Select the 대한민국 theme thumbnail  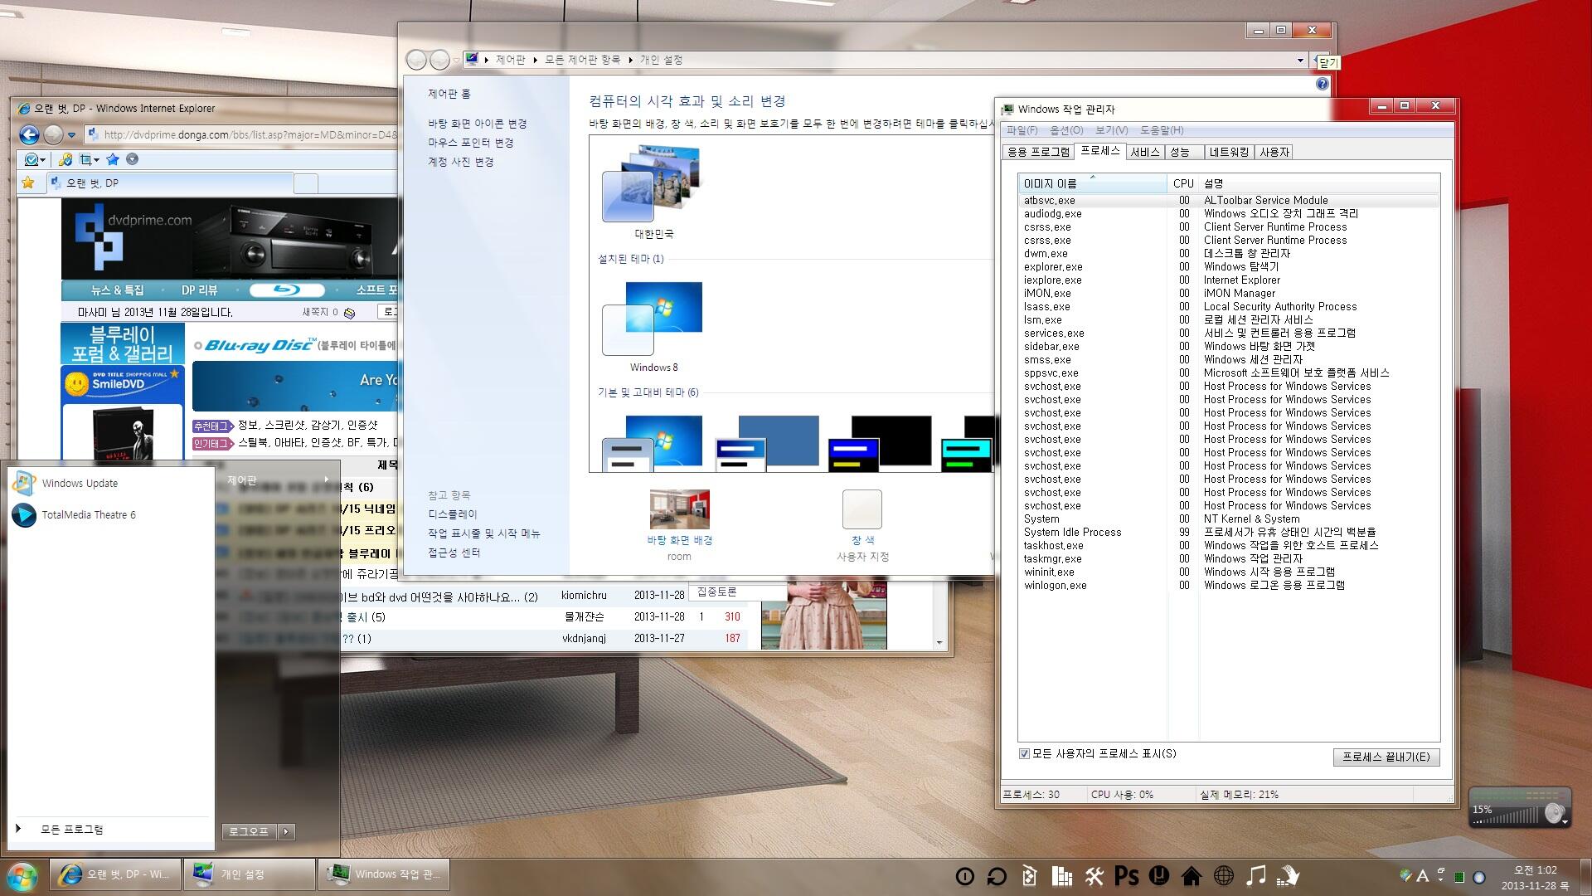(x=652, y=184)
